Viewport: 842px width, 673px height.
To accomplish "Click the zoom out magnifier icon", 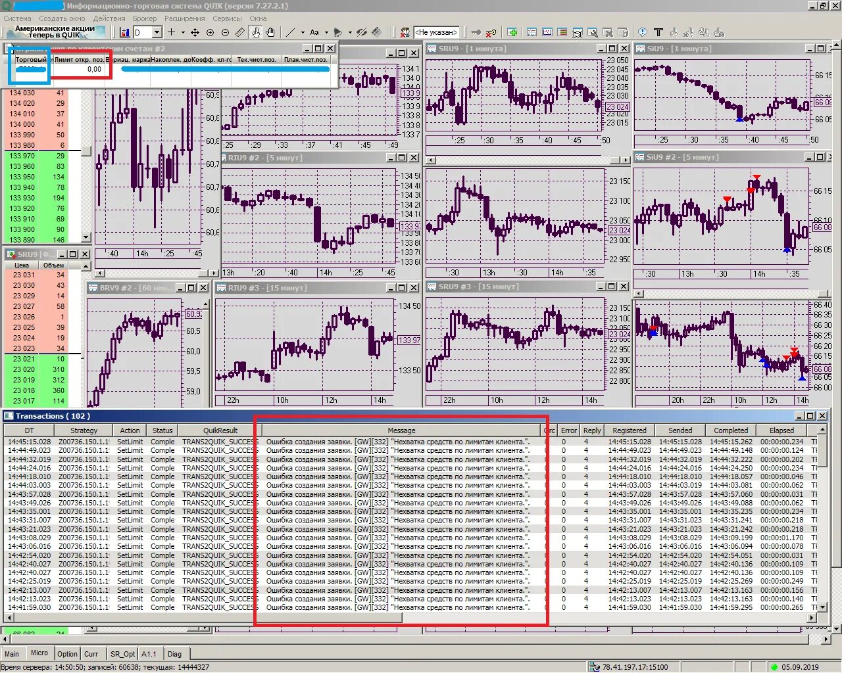I will 225,32.
